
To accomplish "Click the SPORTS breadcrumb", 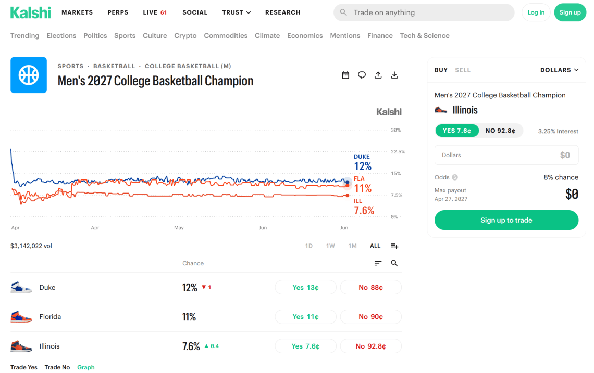I will coord(70,66).
